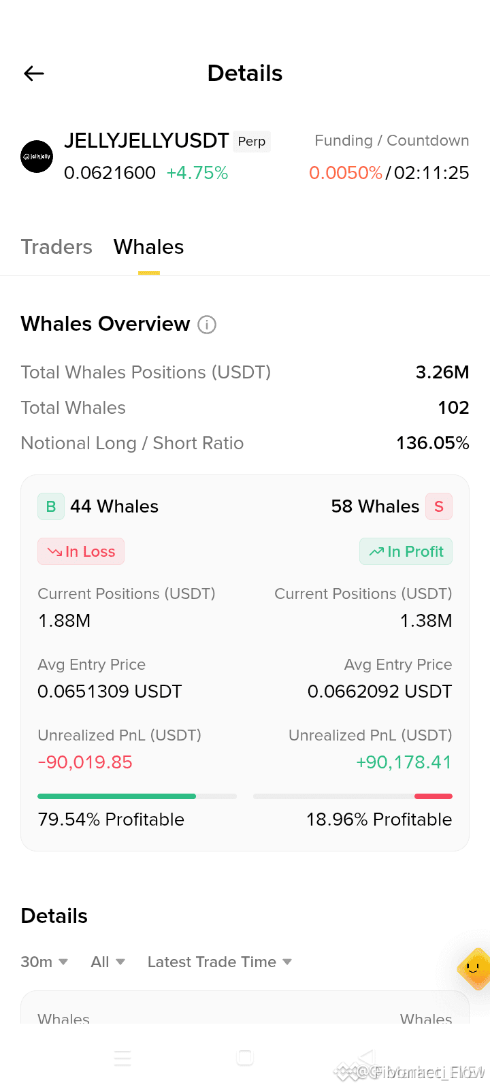490x1089 pixels.
Task: Open the floating yellow assistant icon
Action: [474, 968]
